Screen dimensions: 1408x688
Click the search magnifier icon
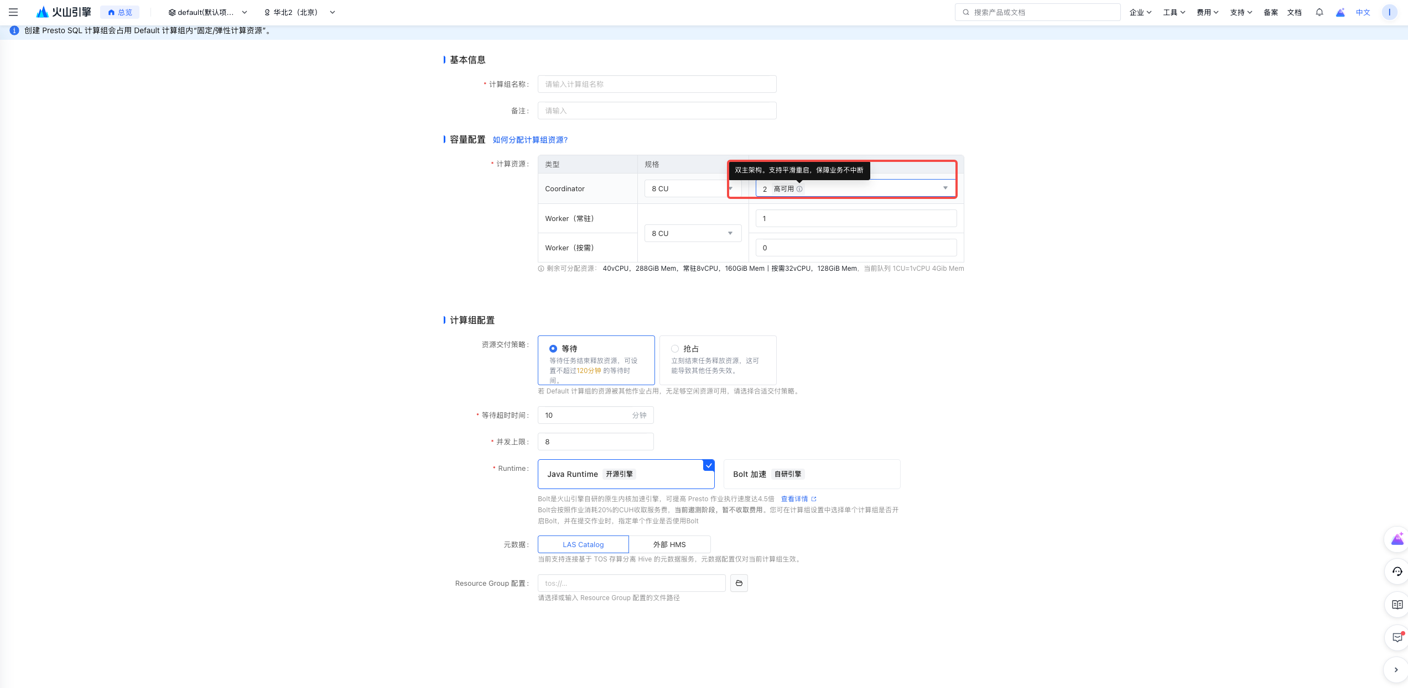click(x=966, y=12)
